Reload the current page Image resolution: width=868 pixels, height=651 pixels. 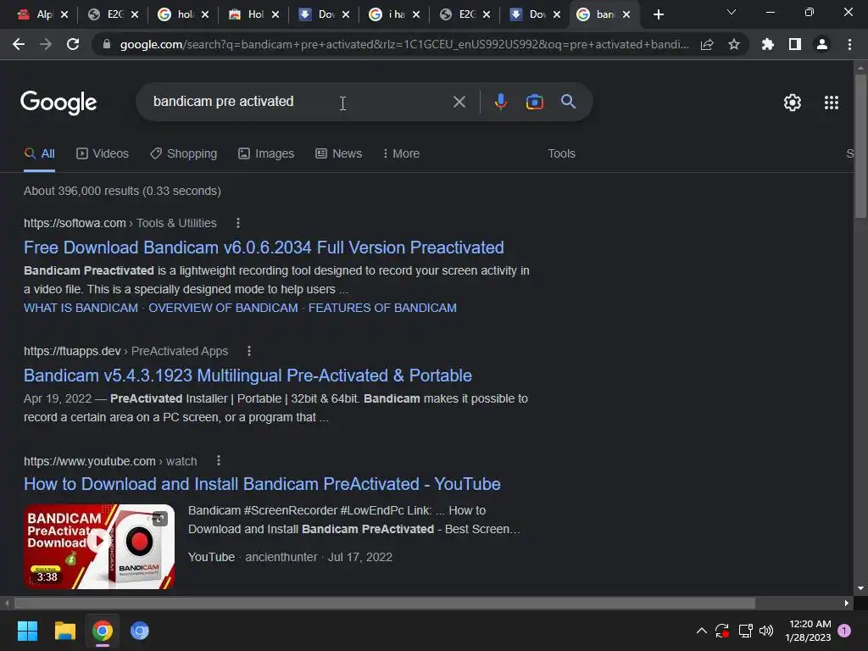73,44
